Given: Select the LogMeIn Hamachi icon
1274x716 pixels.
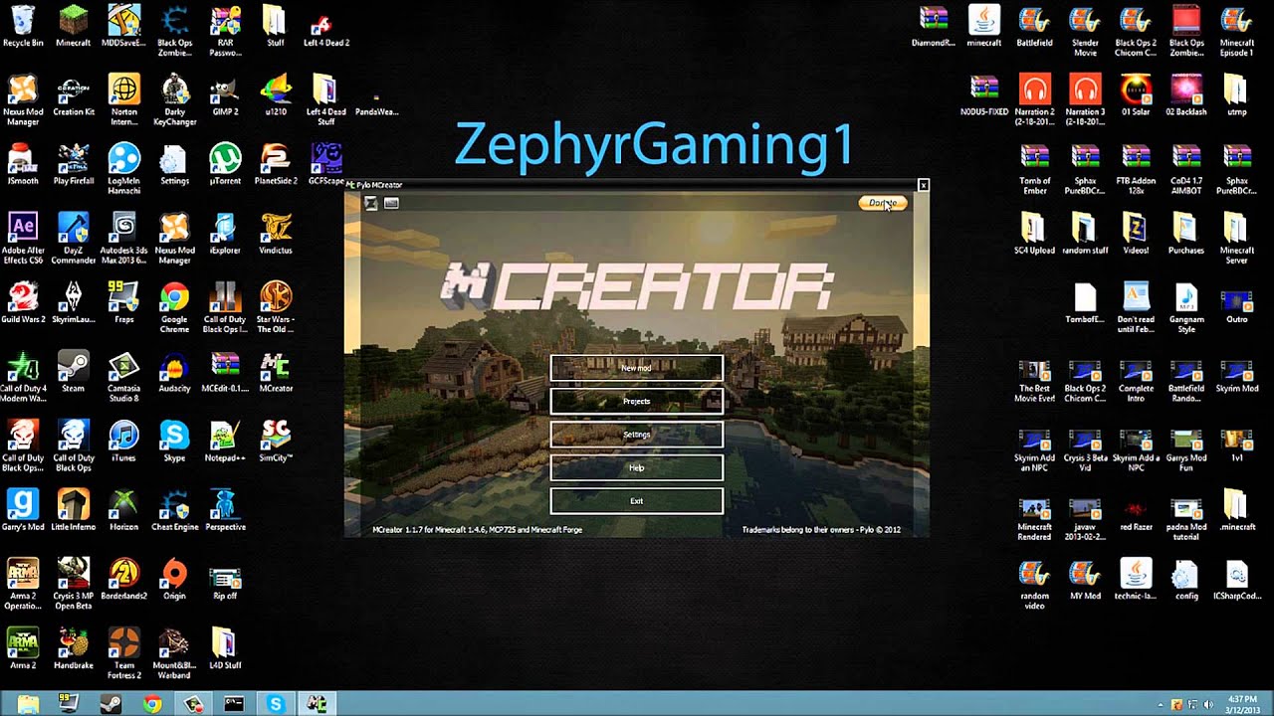Looking at the screenshot, I should [123, 170].
